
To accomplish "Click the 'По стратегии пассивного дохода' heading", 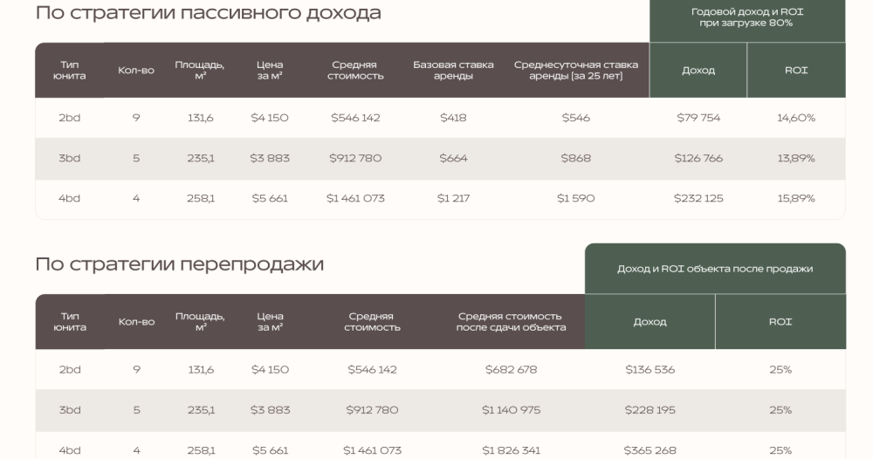I will 208,13.
